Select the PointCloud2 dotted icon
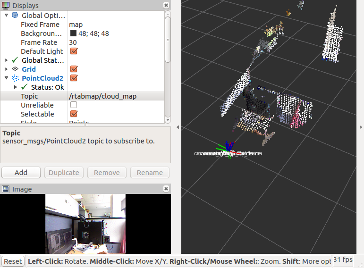Viewport: 364px width, 268px height. coord(15,78)
